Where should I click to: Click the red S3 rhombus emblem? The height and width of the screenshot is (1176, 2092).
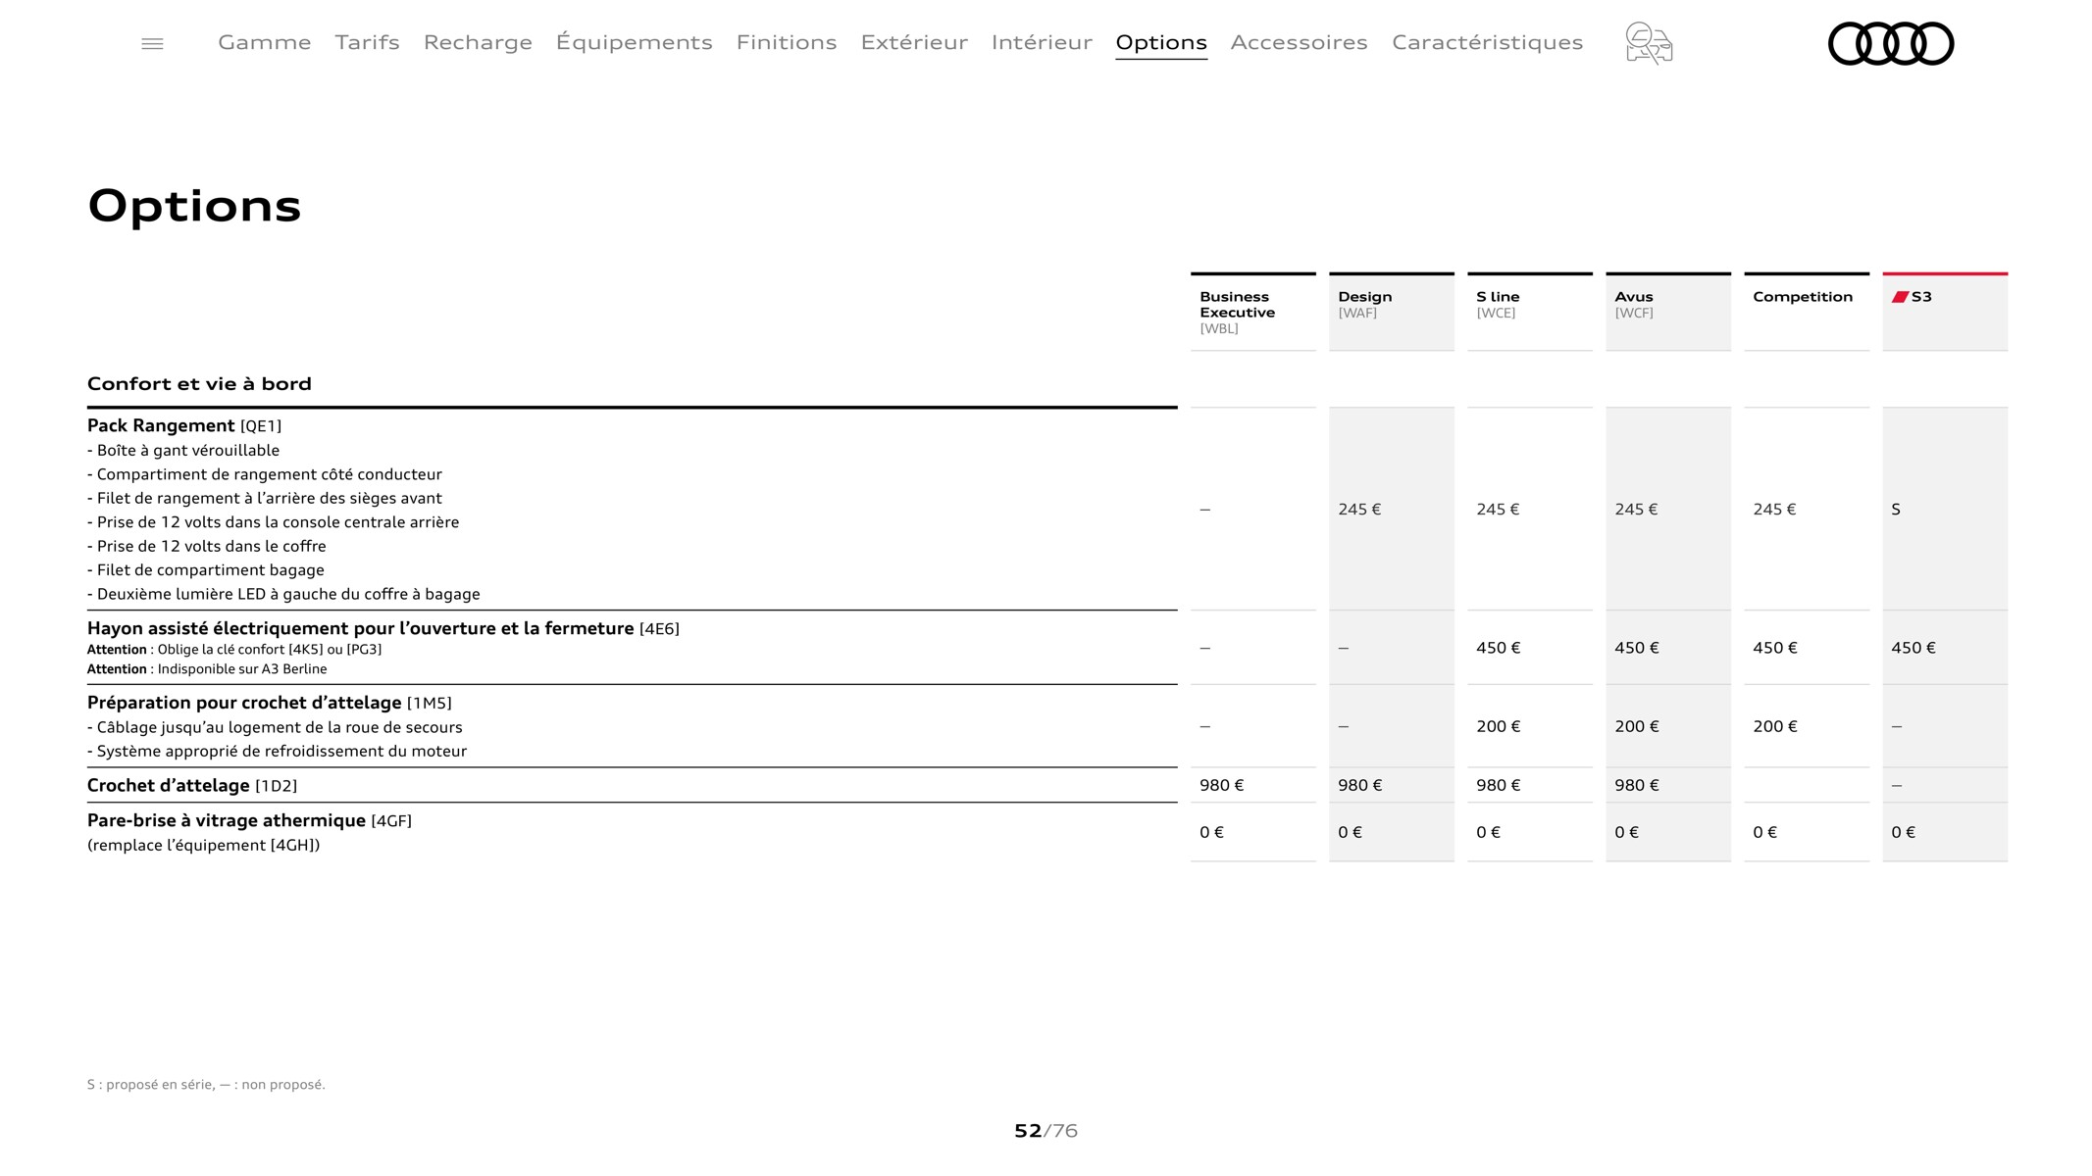(x=1900, y=297)
